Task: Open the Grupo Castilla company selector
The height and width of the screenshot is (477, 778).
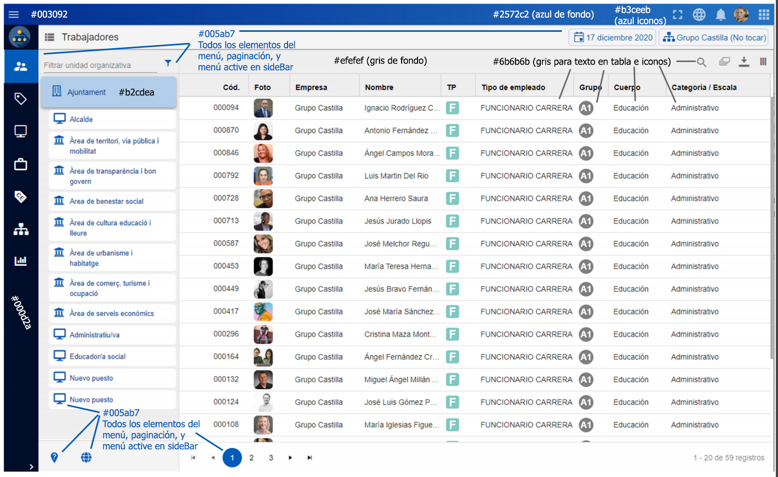Action: [714, 37]
